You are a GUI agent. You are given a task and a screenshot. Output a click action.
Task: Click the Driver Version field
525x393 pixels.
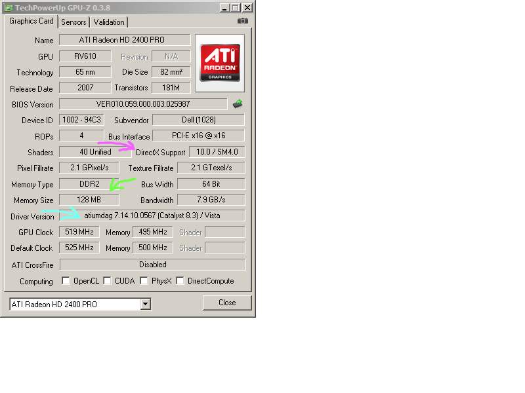pyautogui.click(x=152, y=216)
